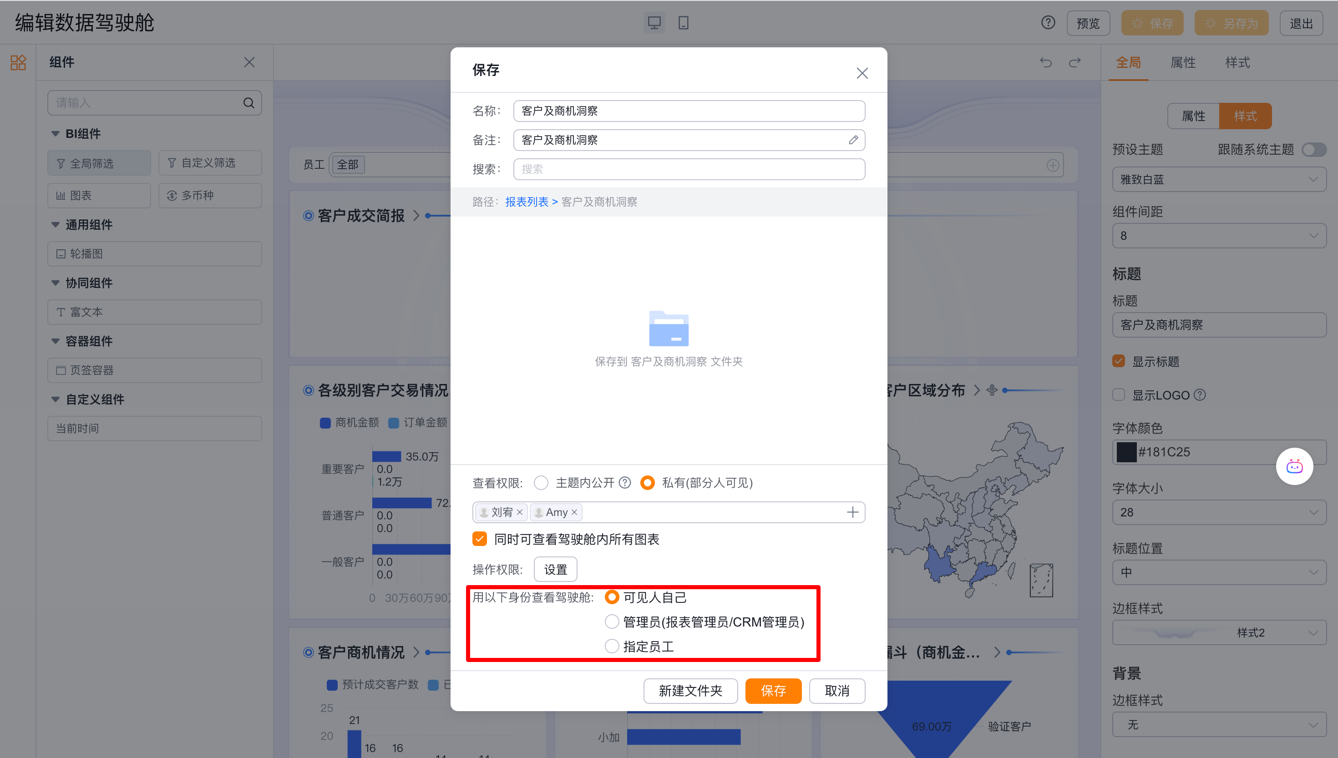Switch to mobile layout icon
The width and height of the screenshot is (1338, 758).
point(683,23)
